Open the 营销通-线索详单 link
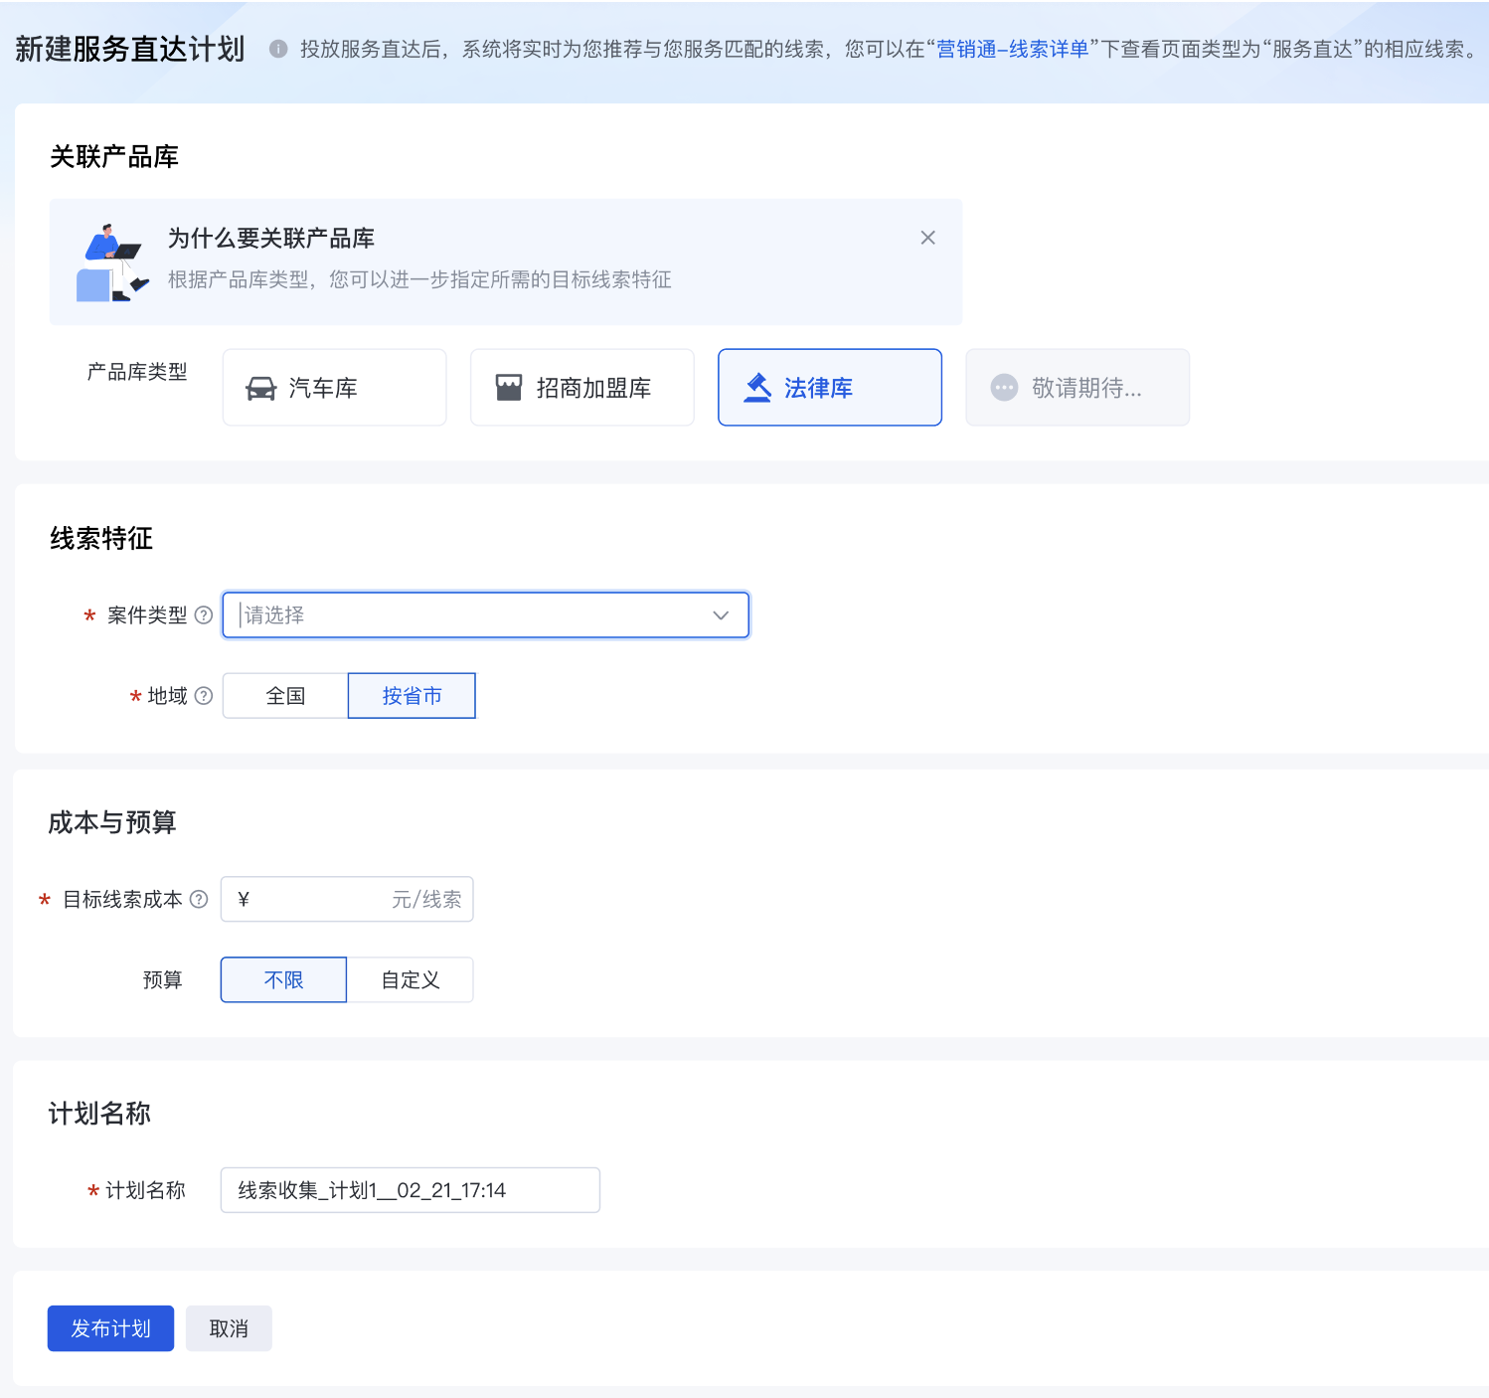 coord(1012,49)
